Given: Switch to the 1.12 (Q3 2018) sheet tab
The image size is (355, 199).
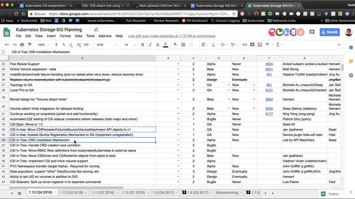Looking at the screenshot, I should click(72, 192).
